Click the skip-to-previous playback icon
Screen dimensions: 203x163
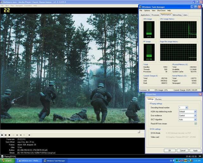coord(13,135)
